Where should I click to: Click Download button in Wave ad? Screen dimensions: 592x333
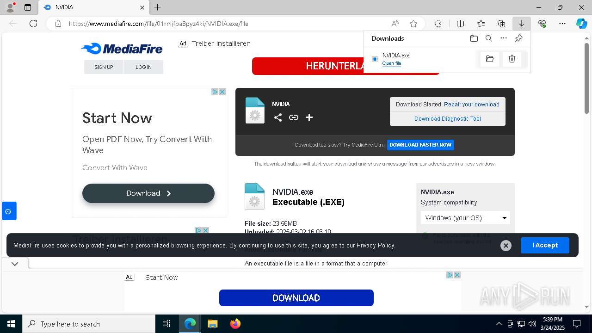(148, 193)
